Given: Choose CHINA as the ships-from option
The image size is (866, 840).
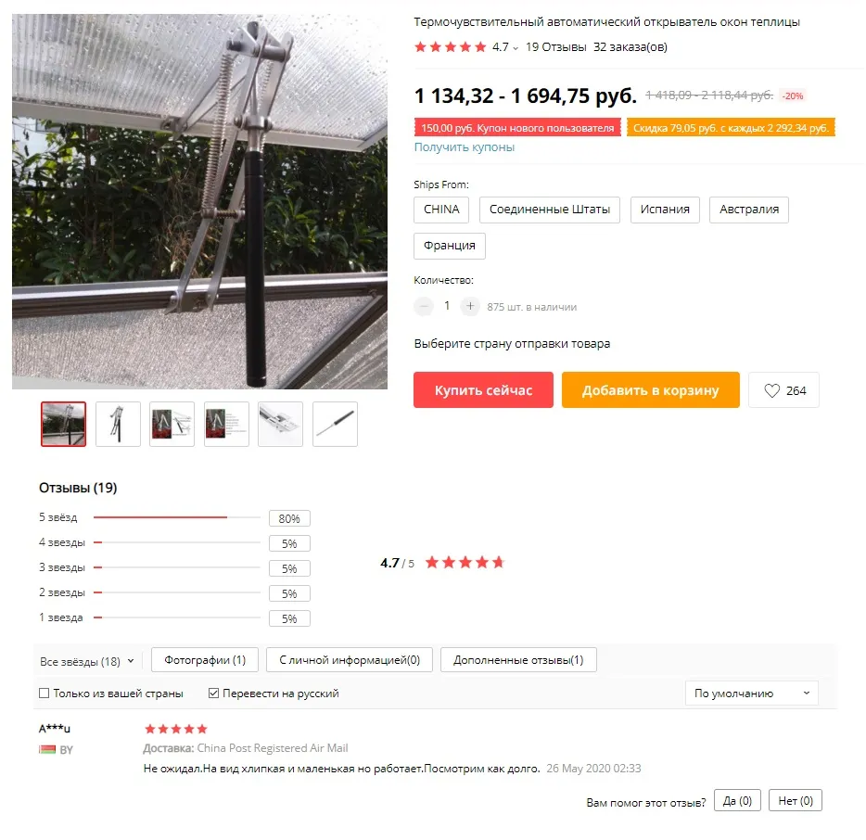Looking at the screenshot, I should pyautogui.click(x=441, y=210).
